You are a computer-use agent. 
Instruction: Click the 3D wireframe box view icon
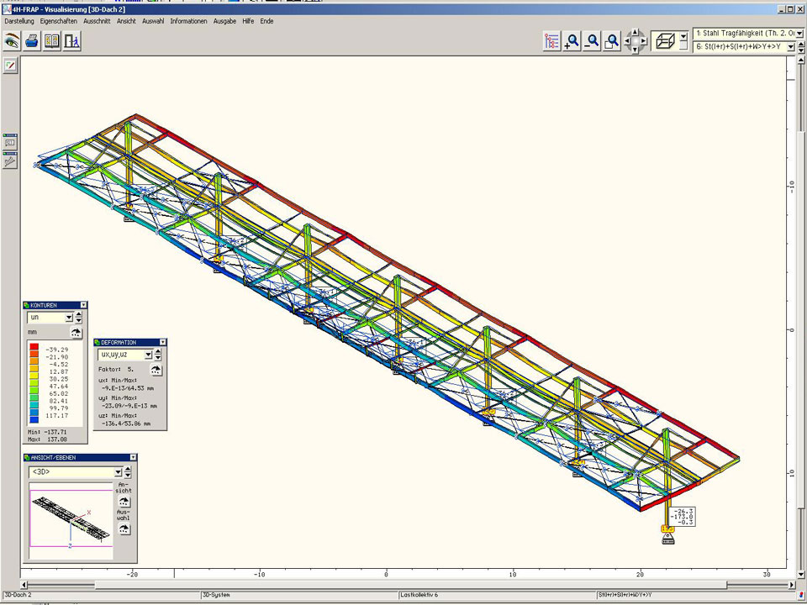(665, 40)
